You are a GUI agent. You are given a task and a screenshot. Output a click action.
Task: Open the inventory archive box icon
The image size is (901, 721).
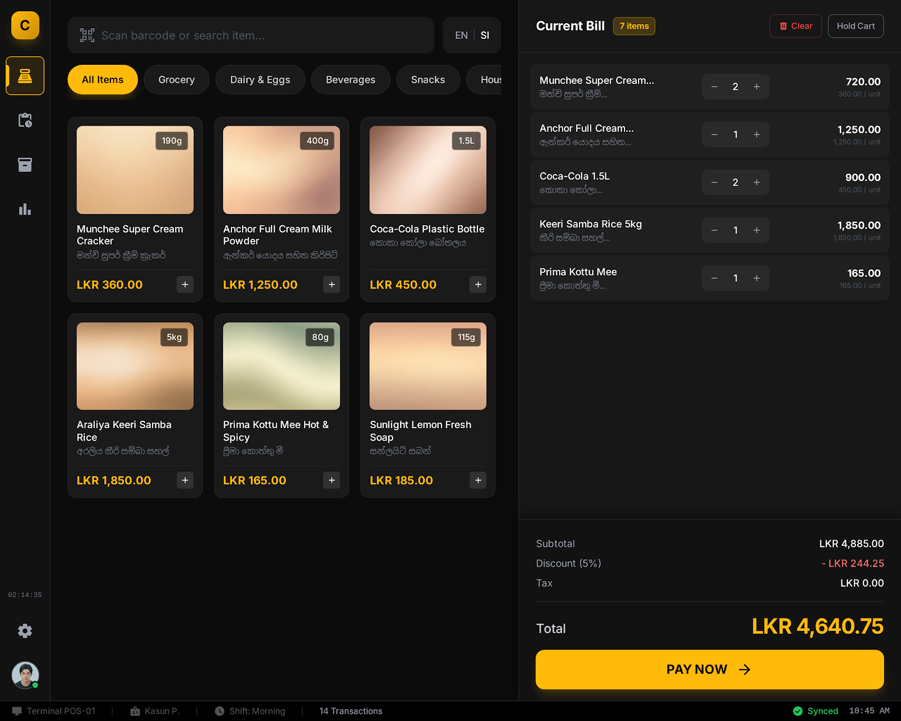click(25, 164)
